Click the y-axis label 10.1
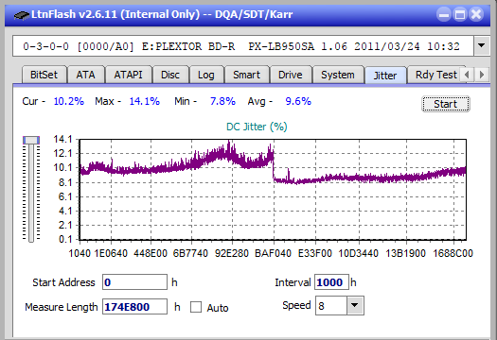Viewport: 497px width, 340px height. point(62,167)
